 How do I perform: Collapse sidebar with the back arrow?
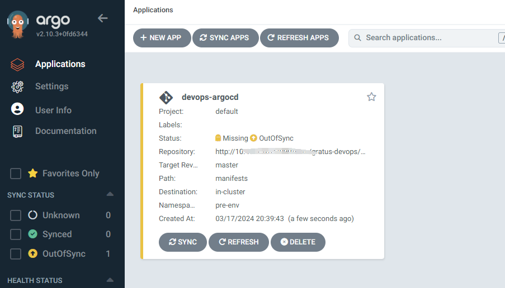(x=103, y=18)
